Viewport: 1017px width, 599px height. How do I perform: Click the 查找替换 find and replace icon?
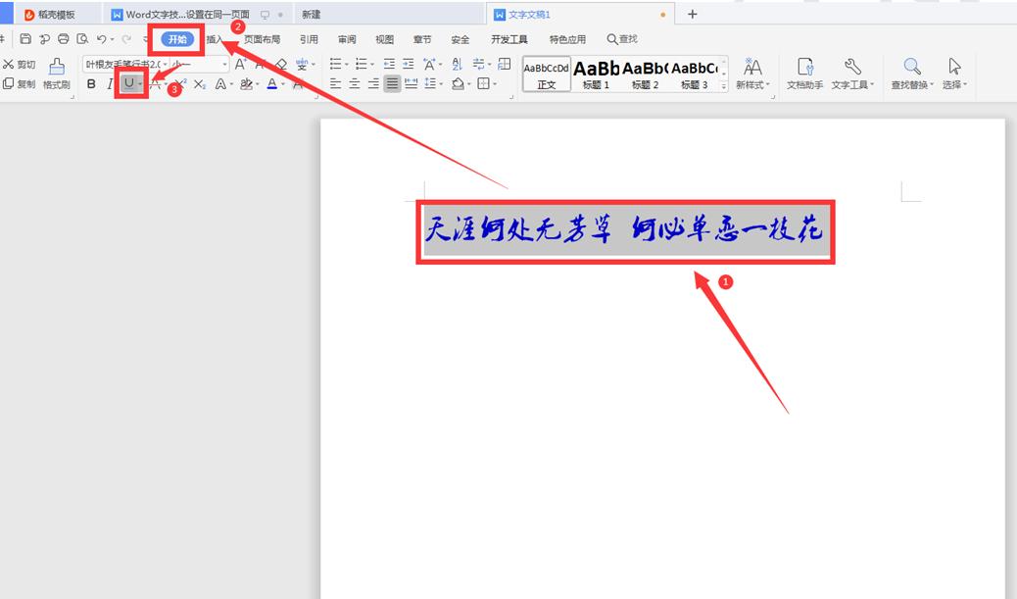tap(911, 72)
